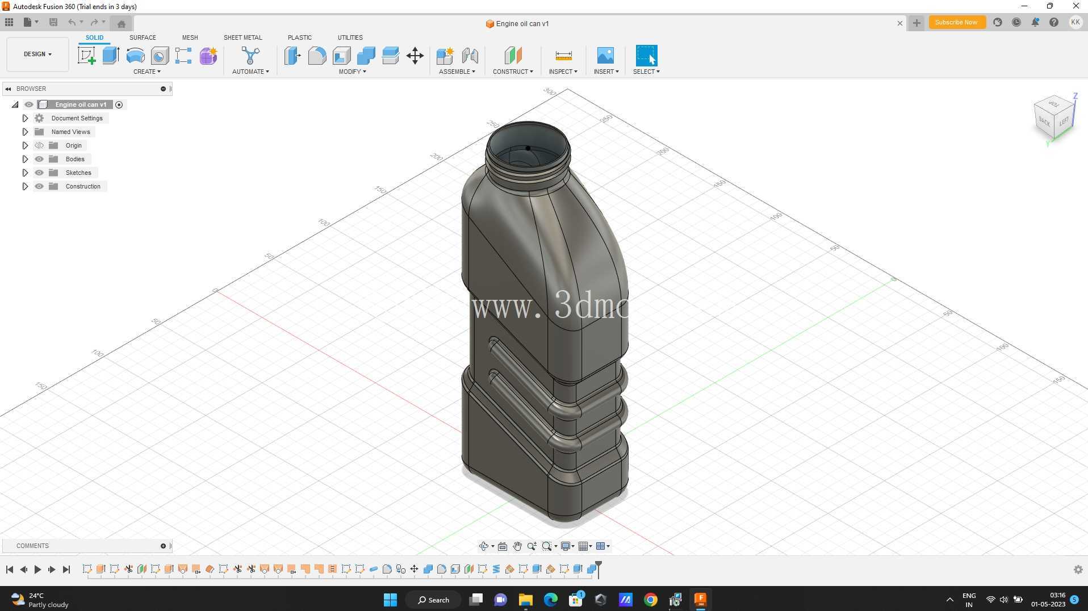Select the Press Pull tool
This screenshot has width=1088, height=611.
pos(292,56)
